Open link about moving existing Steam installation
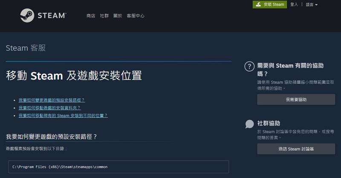Screen dimensions: 341x178 (63, 115)
